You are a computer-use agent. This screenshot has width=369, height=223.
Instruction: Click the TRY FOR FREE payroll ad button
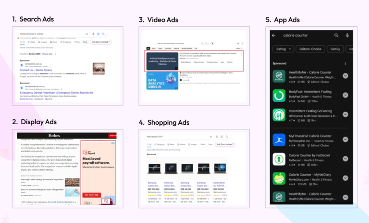[92, 195]
